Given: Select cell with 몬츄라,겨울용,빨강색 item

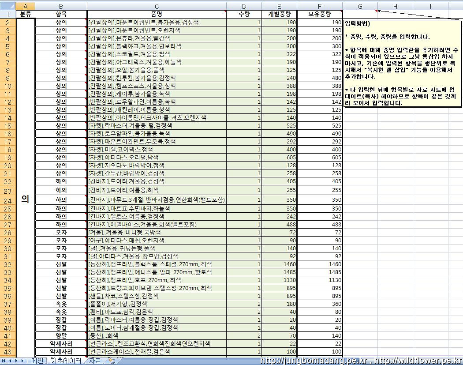Looking at the screenshot, I should (157, 38).
